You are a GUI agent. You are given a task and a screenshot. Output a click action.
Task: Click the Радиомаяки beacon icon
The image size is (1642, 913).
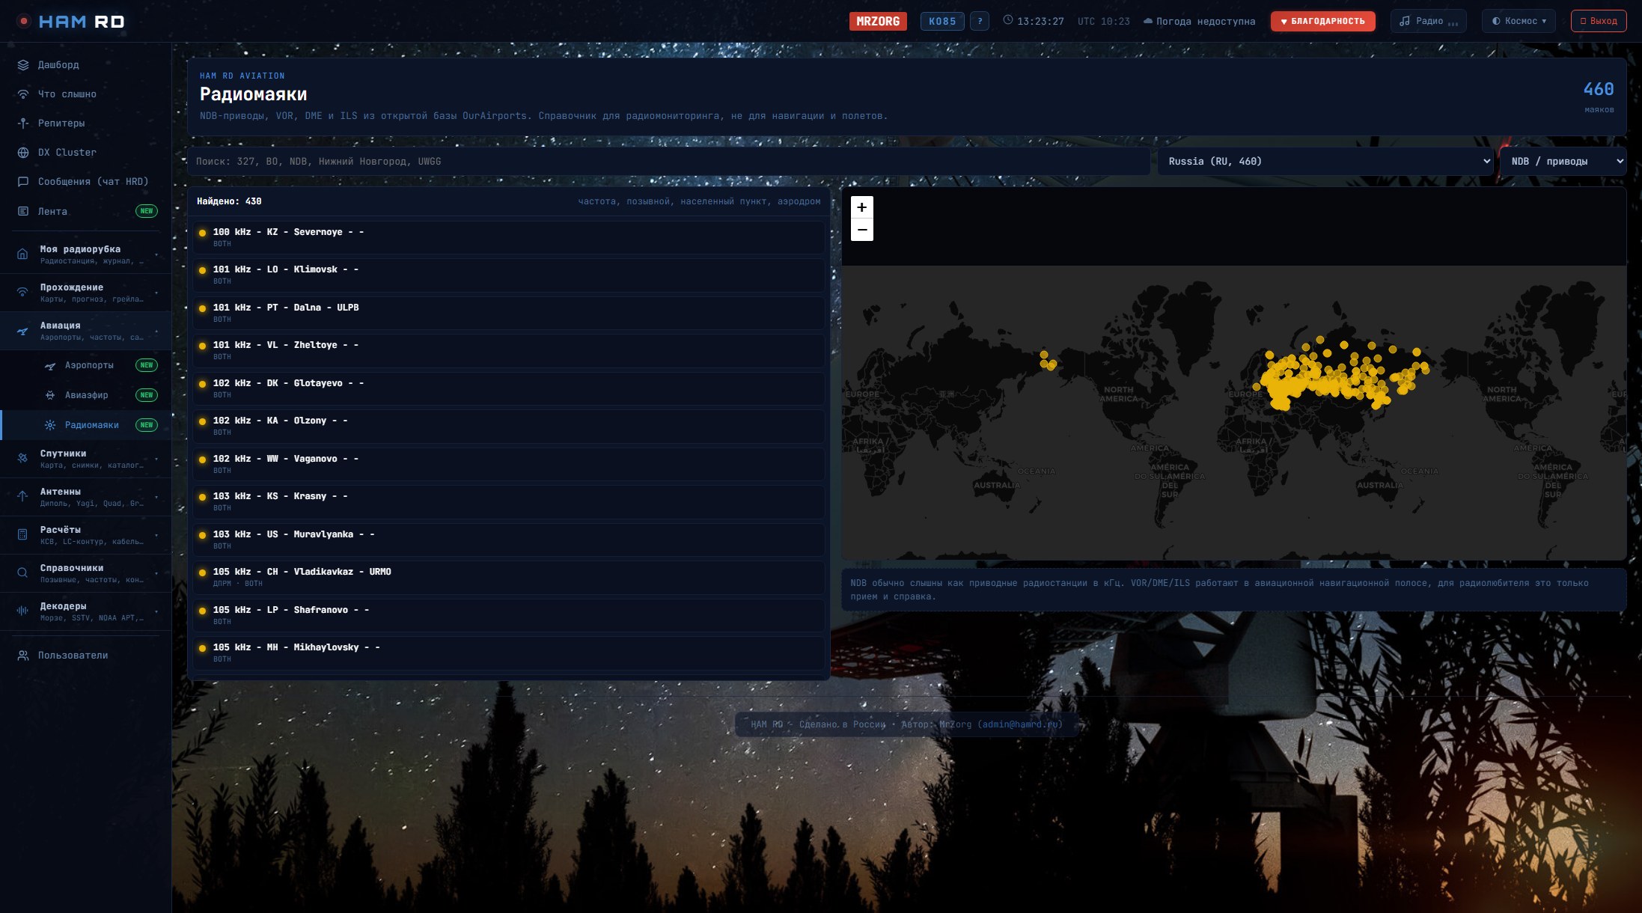coord(50,425)
